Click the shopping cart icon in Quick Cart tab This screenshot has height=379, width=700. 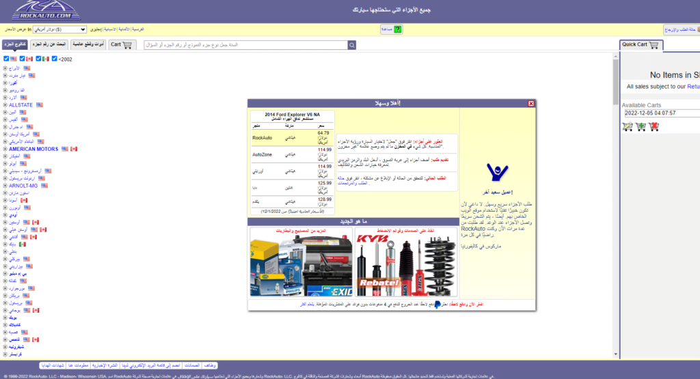tap(654, 45)
